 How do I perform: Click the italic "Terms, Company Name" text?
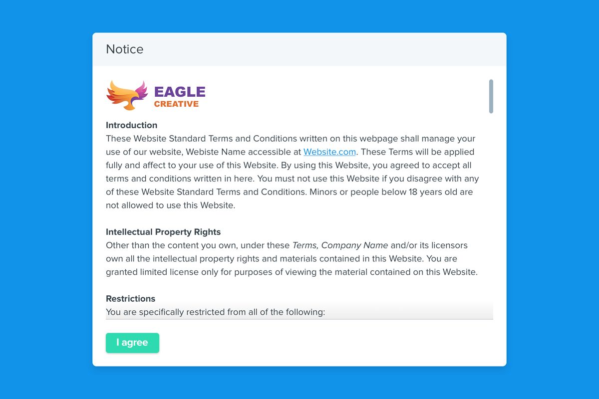coord(340,245)
